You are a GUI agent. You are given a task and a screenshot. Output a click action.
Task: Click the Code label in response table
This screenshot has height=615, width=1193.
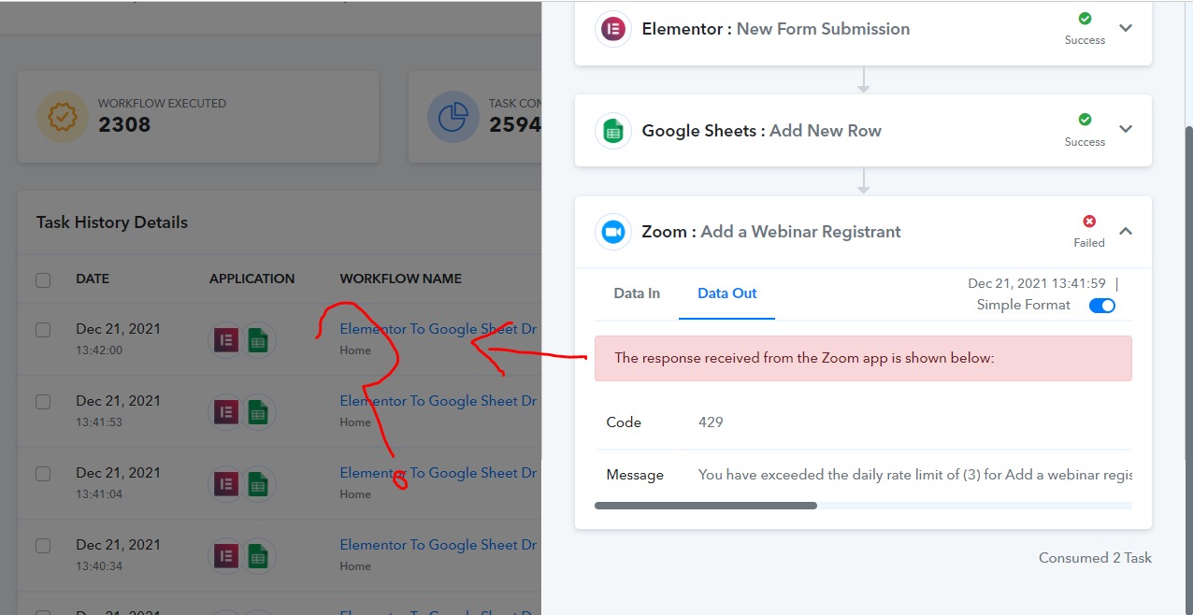click(x=624, y=422)
